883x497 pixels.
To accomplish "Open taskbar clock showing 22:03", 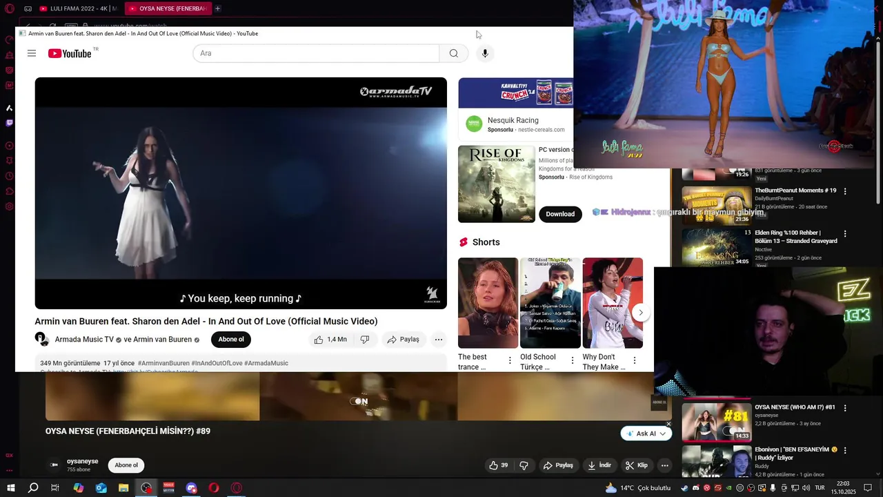I will pos(843,487).
